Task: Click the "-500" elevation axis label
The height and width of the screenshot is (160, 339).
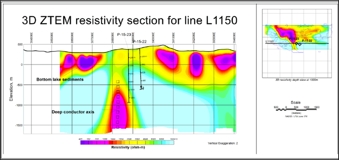Action: (19, 85)
